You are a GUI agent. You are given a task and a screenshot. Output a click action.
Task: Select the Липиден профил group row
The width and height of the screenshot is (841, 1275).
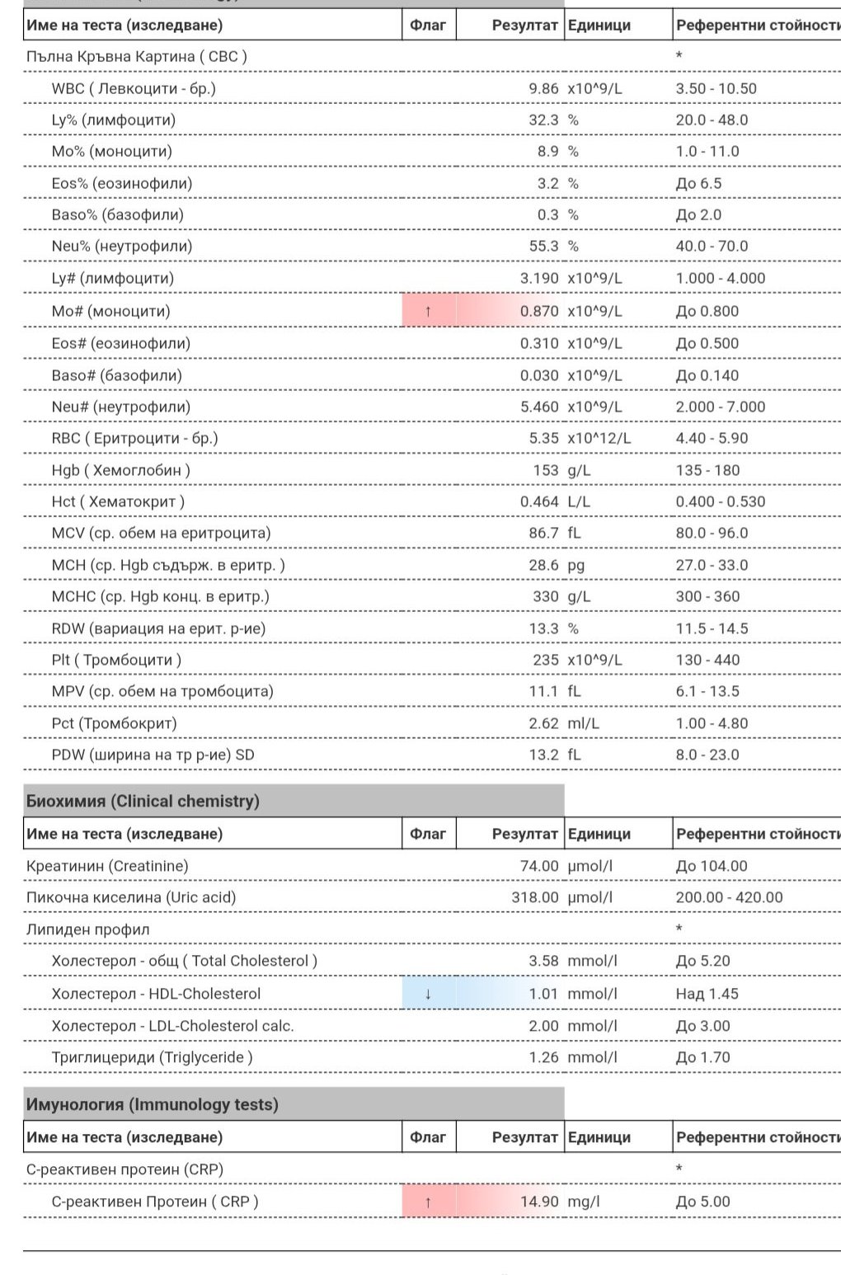click(88, 929)
